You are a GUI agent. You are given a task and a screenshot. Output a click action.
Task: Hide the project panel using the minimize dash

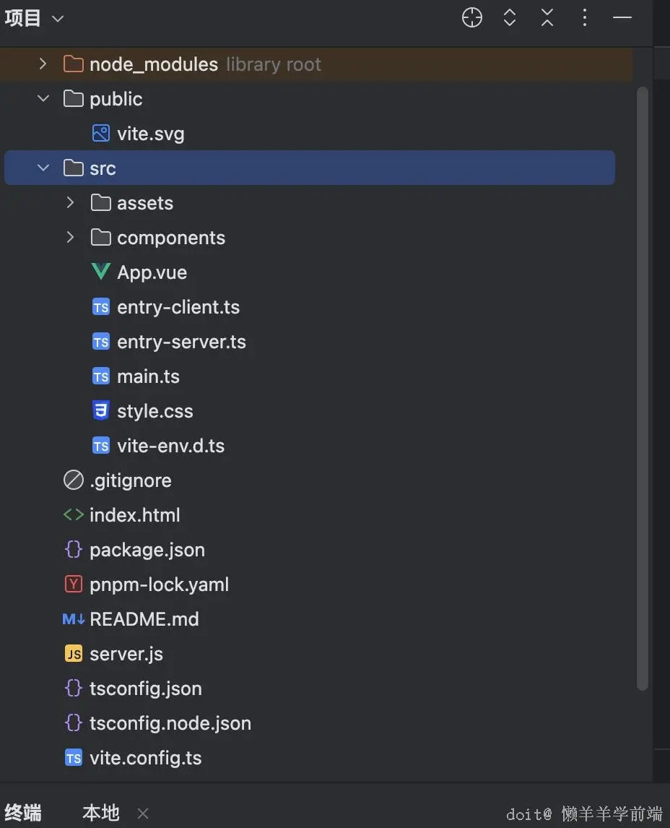622,18
